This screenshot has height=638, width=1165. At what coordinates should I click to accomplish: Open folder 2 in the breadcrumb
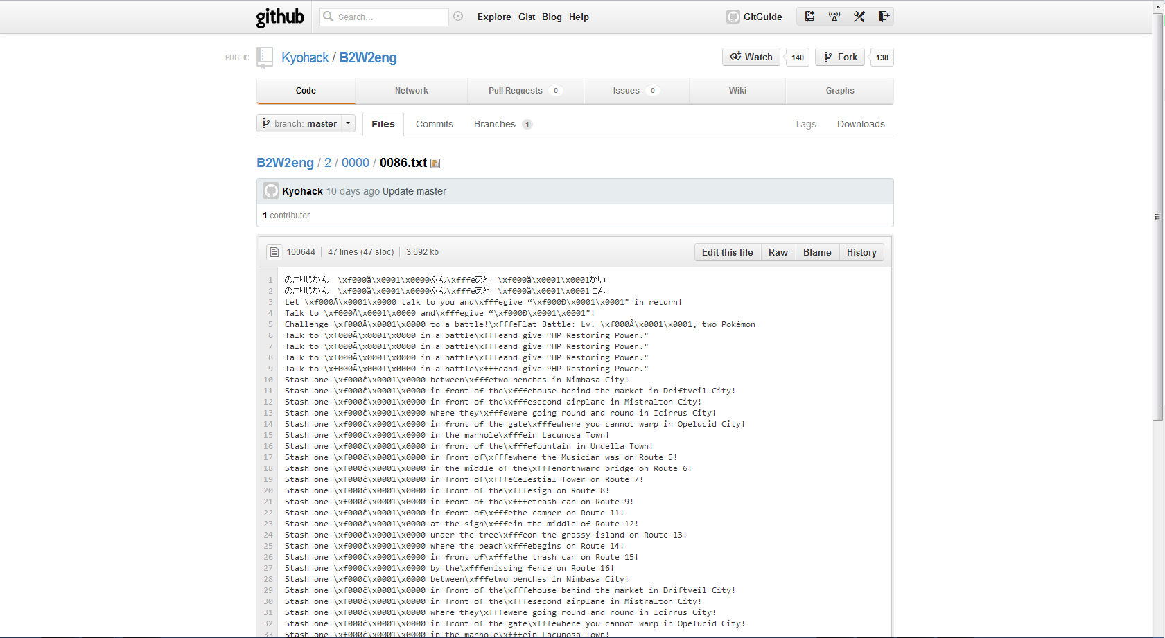click(328, 163)
